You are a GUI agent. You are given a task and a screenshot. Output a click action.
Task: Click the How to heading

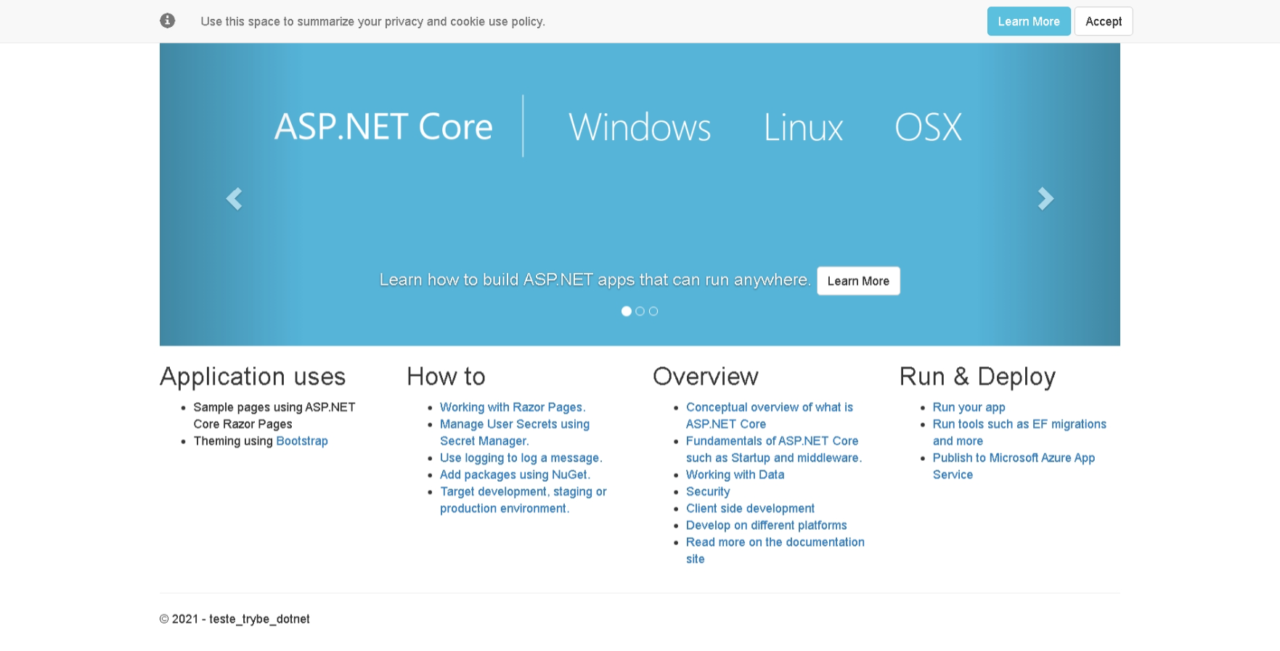tap(446, 377)
